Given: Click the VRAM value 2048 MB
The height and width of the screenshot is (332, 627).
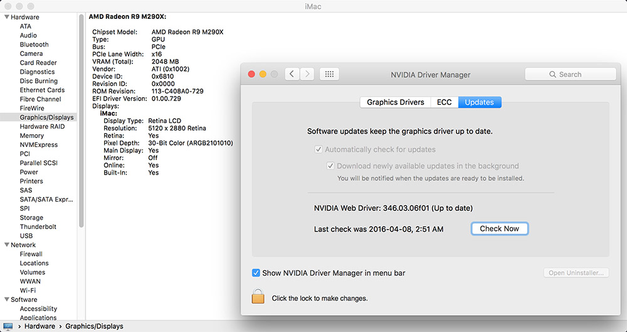Looking at the screenshot, I should [165, 62].
